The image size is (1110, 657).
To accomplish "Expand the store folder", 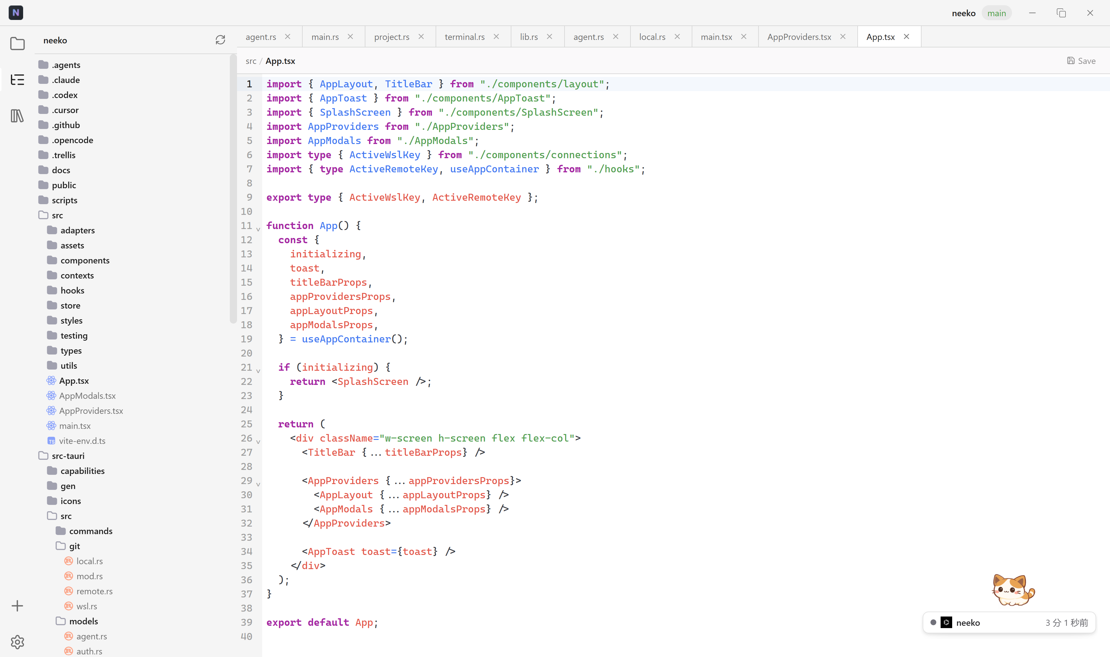I will pos(64,305).
